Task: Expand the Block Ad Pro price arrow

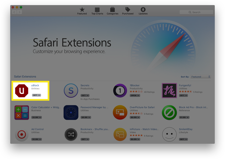Action: click(188, 118)
